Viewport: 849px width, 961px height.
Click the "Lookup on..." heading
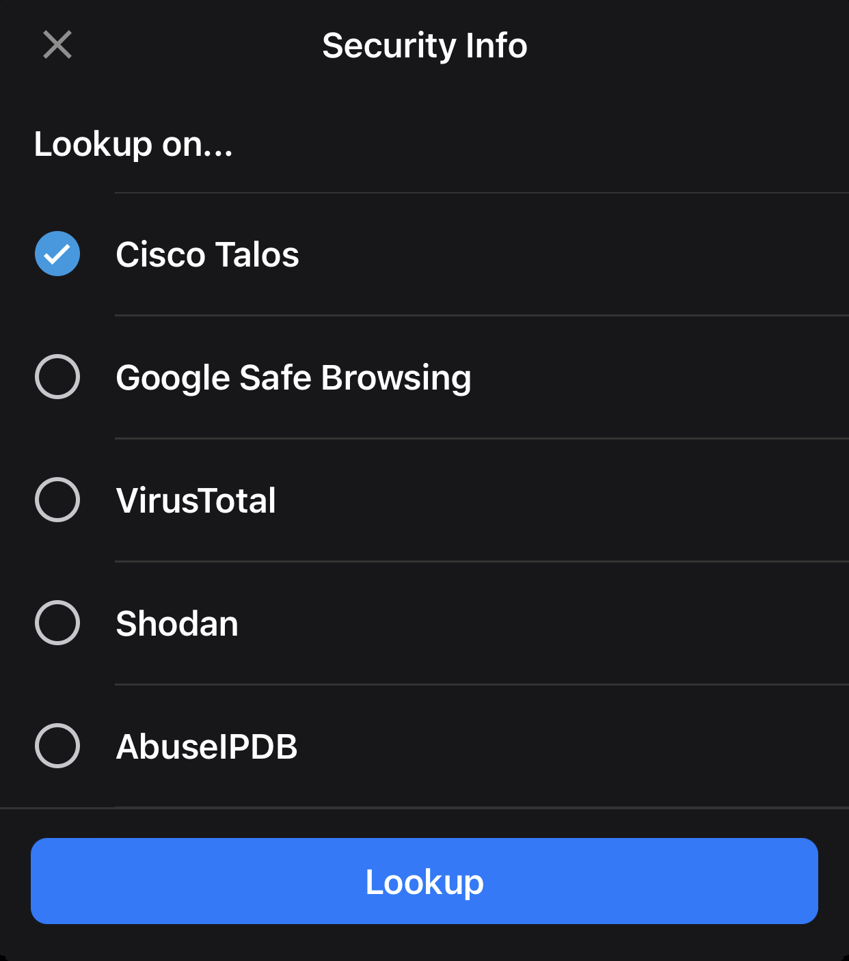(x=133, y=144)
